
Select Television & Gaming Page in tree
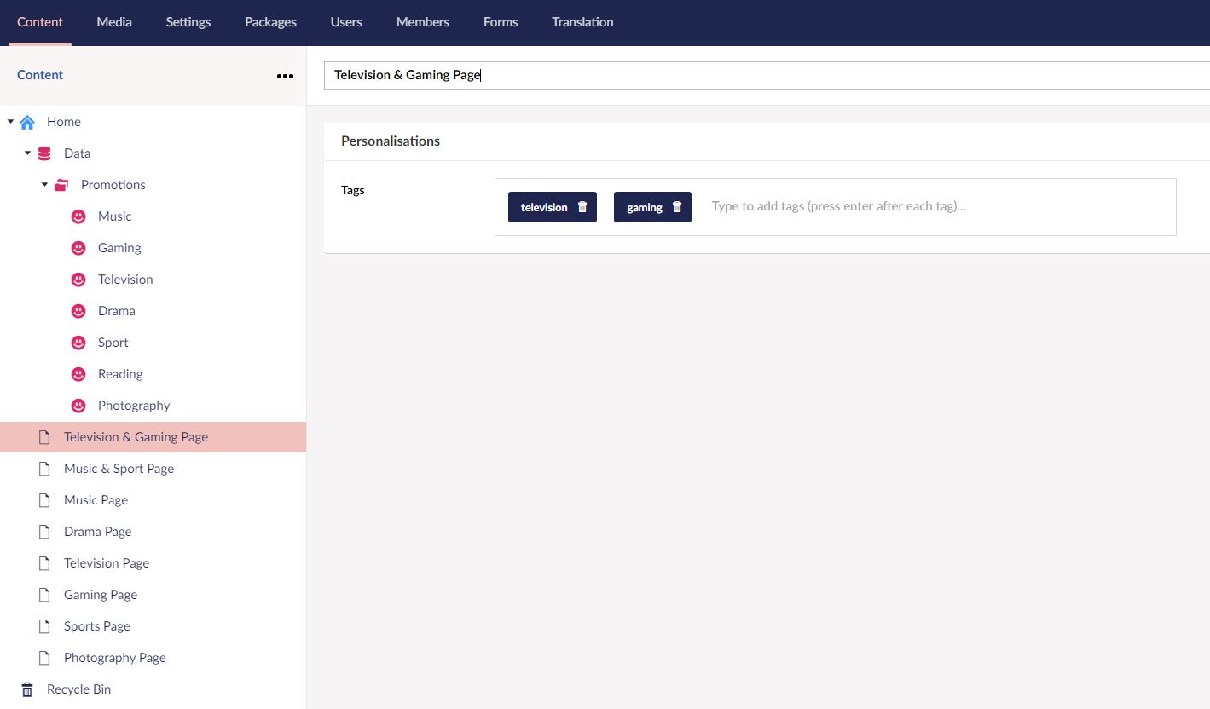point(136,437)
